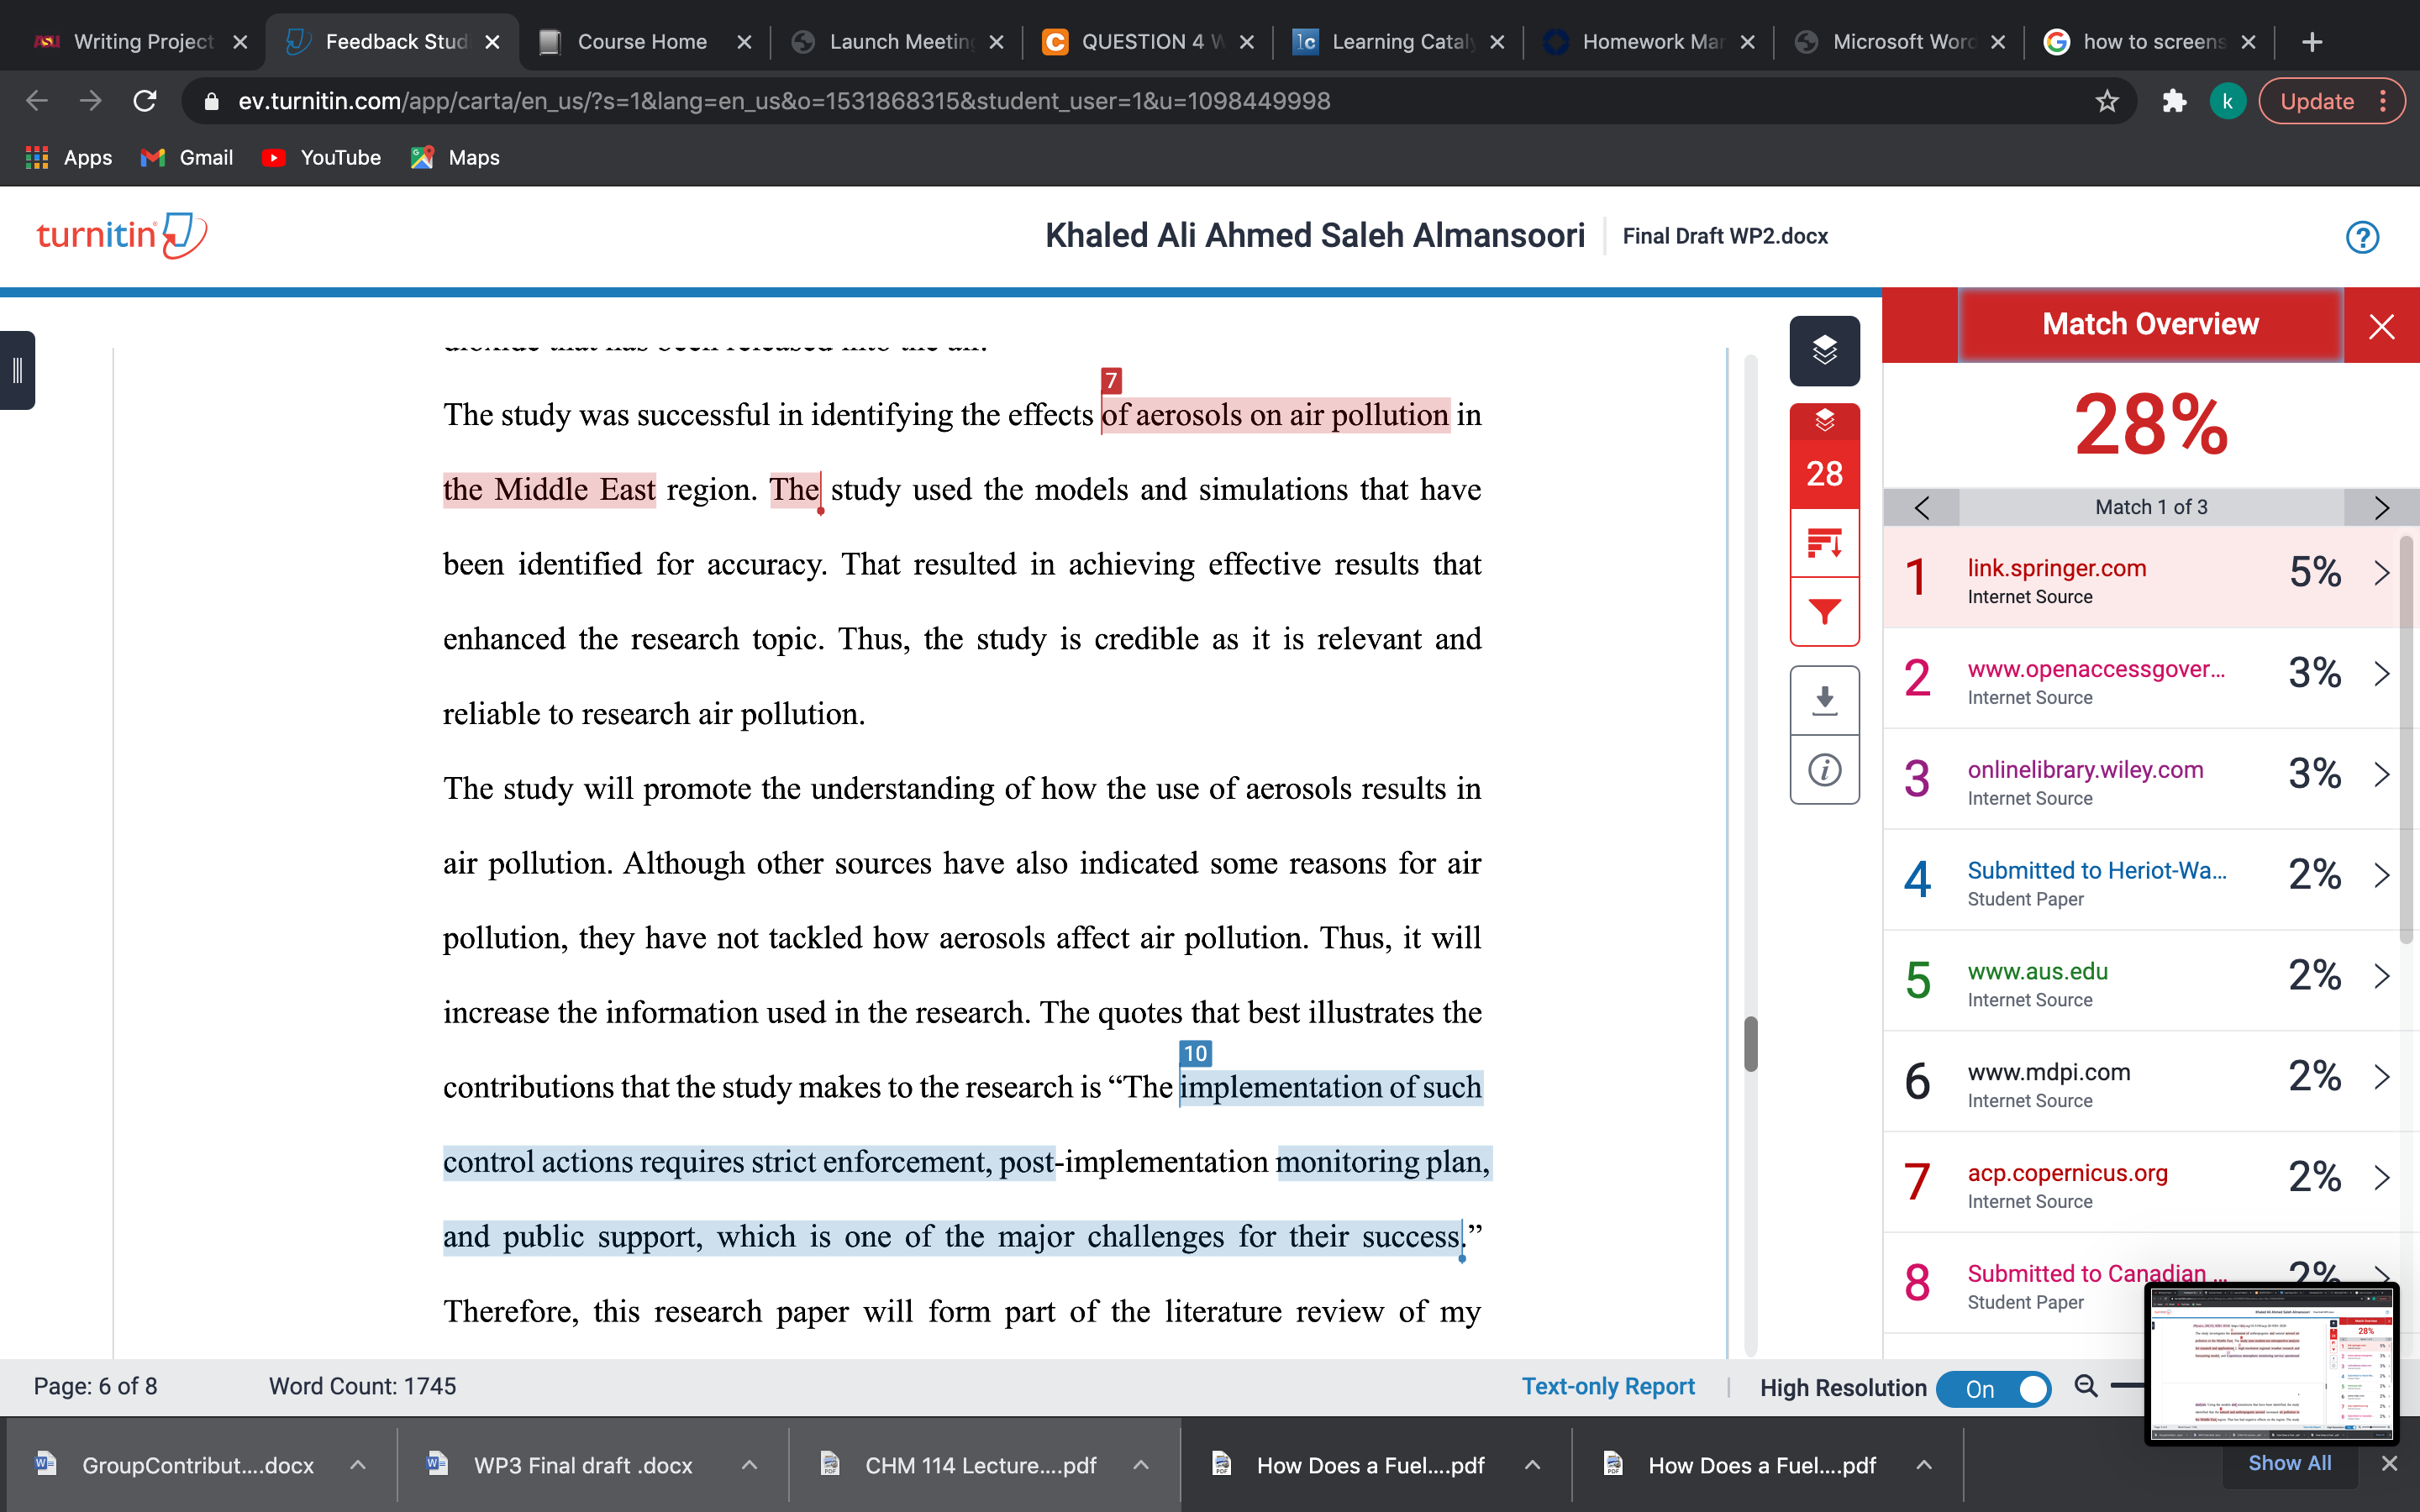Open the all sources sort icon

point(1824,543)
